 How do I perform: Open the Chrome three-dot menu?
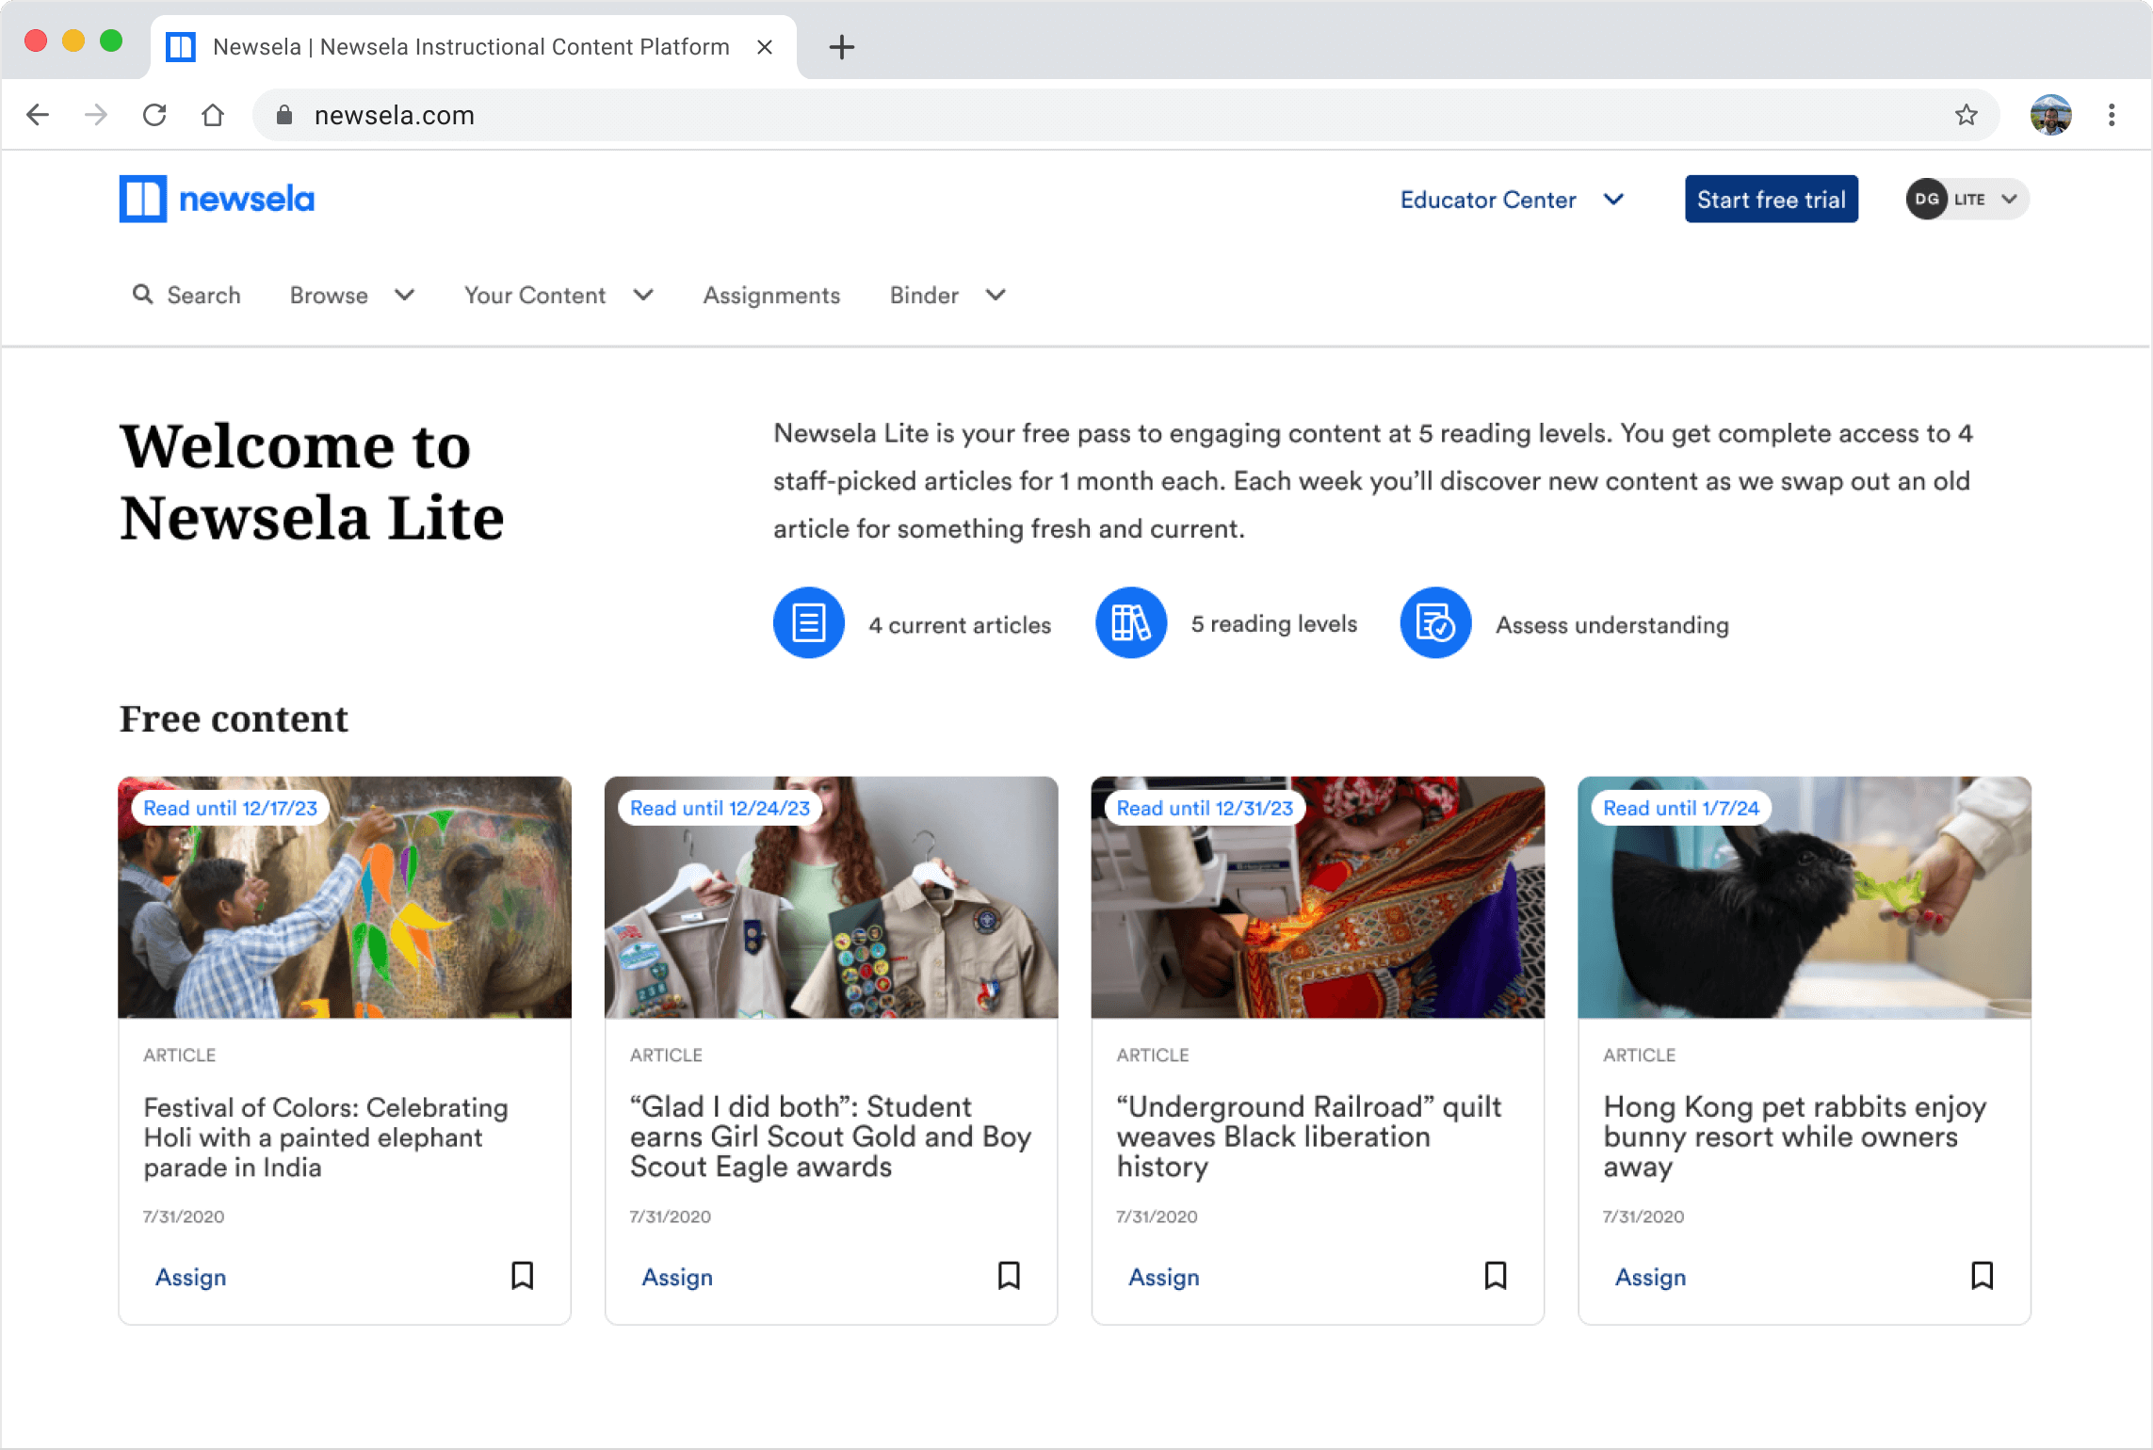pos(2113,115)
